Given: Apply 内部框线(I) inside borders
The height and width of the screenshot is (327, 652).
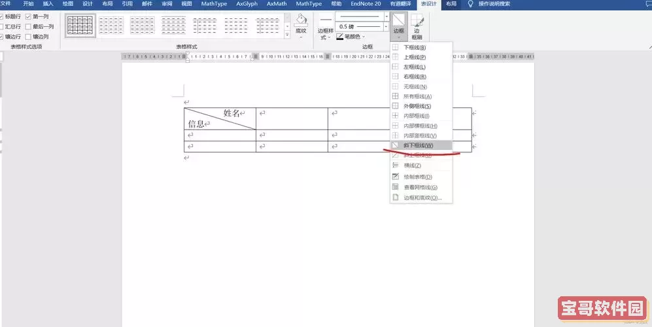Looking at the screenshot, I should tap(420, 116).
